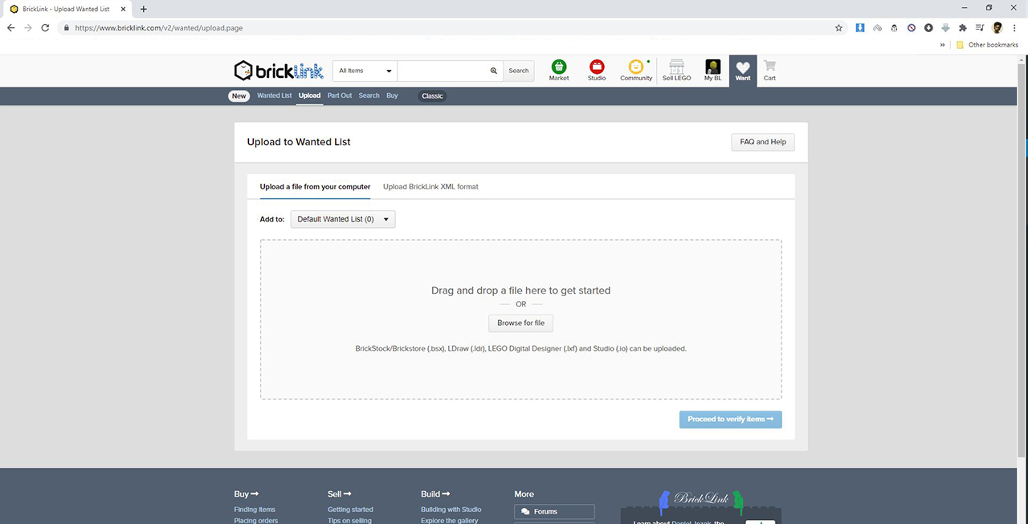The image size is (1028, 524).
Task: Click the red prohibition circle extension icon
Action: click(912, 27)
